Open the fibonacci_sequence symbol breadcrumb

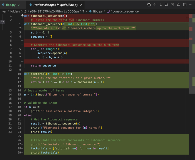[125, 11]
